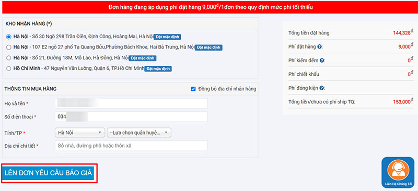
Task: Click help icon next to Phí đặt hàng
Action: [x=320, y=46]
